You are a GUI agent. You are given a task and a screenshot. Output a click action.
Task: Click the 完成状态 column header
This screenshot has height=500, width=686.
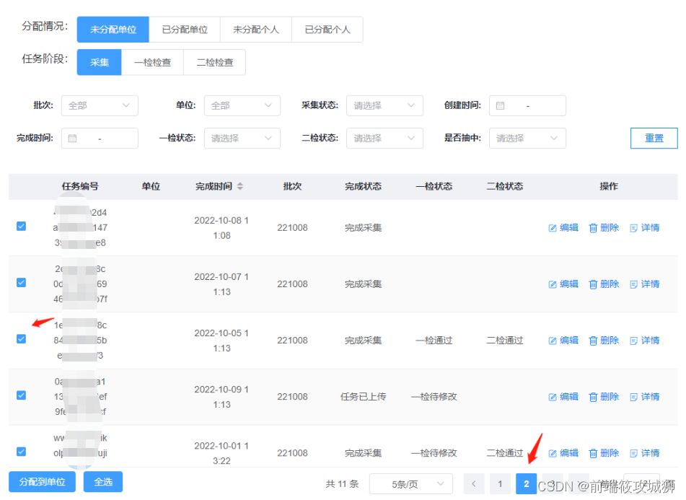[x=363, y=186]
